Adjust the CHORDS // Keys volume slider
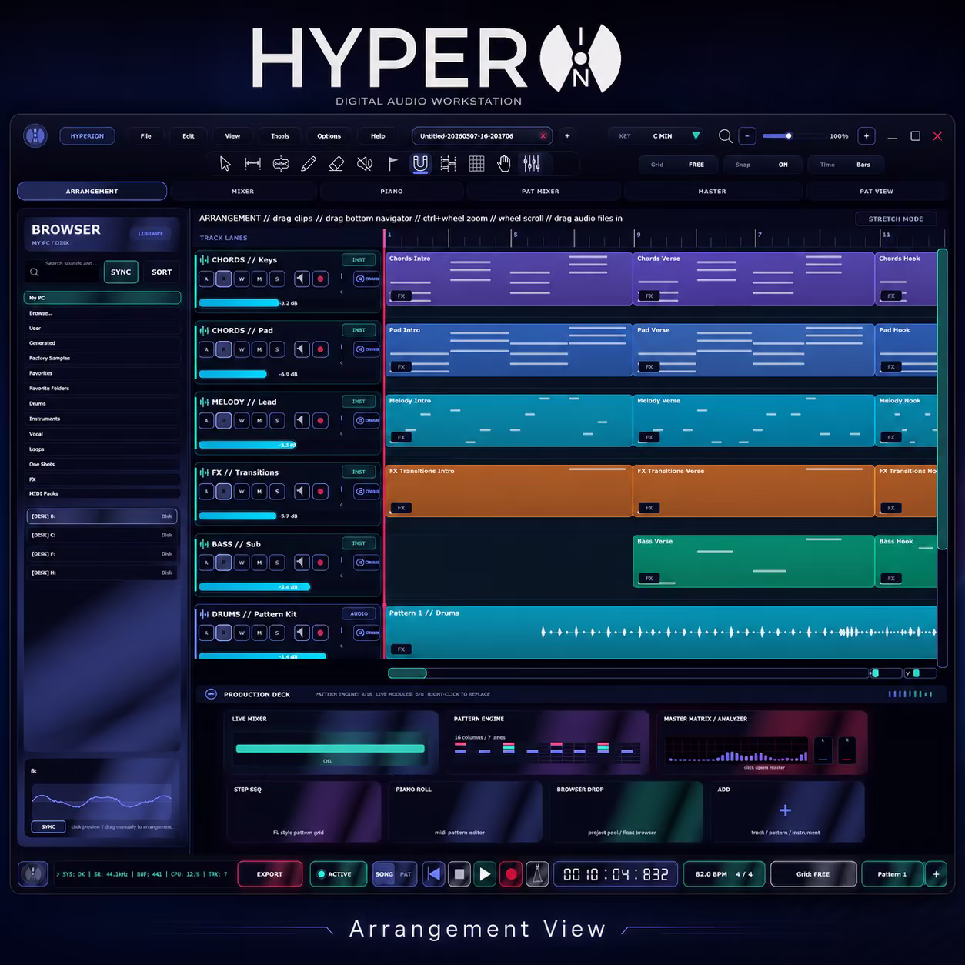The image size is (965, 965). [x=239, y=303]
